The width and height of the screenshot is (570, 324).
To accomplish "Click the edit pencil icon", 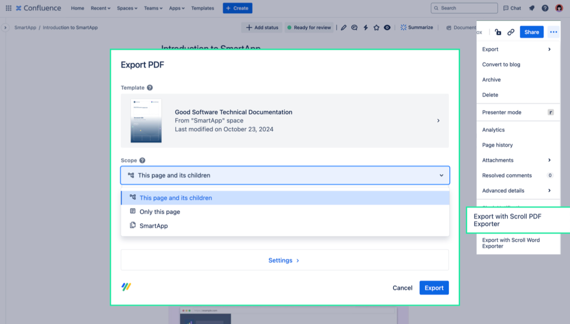I will pos(344,27).
